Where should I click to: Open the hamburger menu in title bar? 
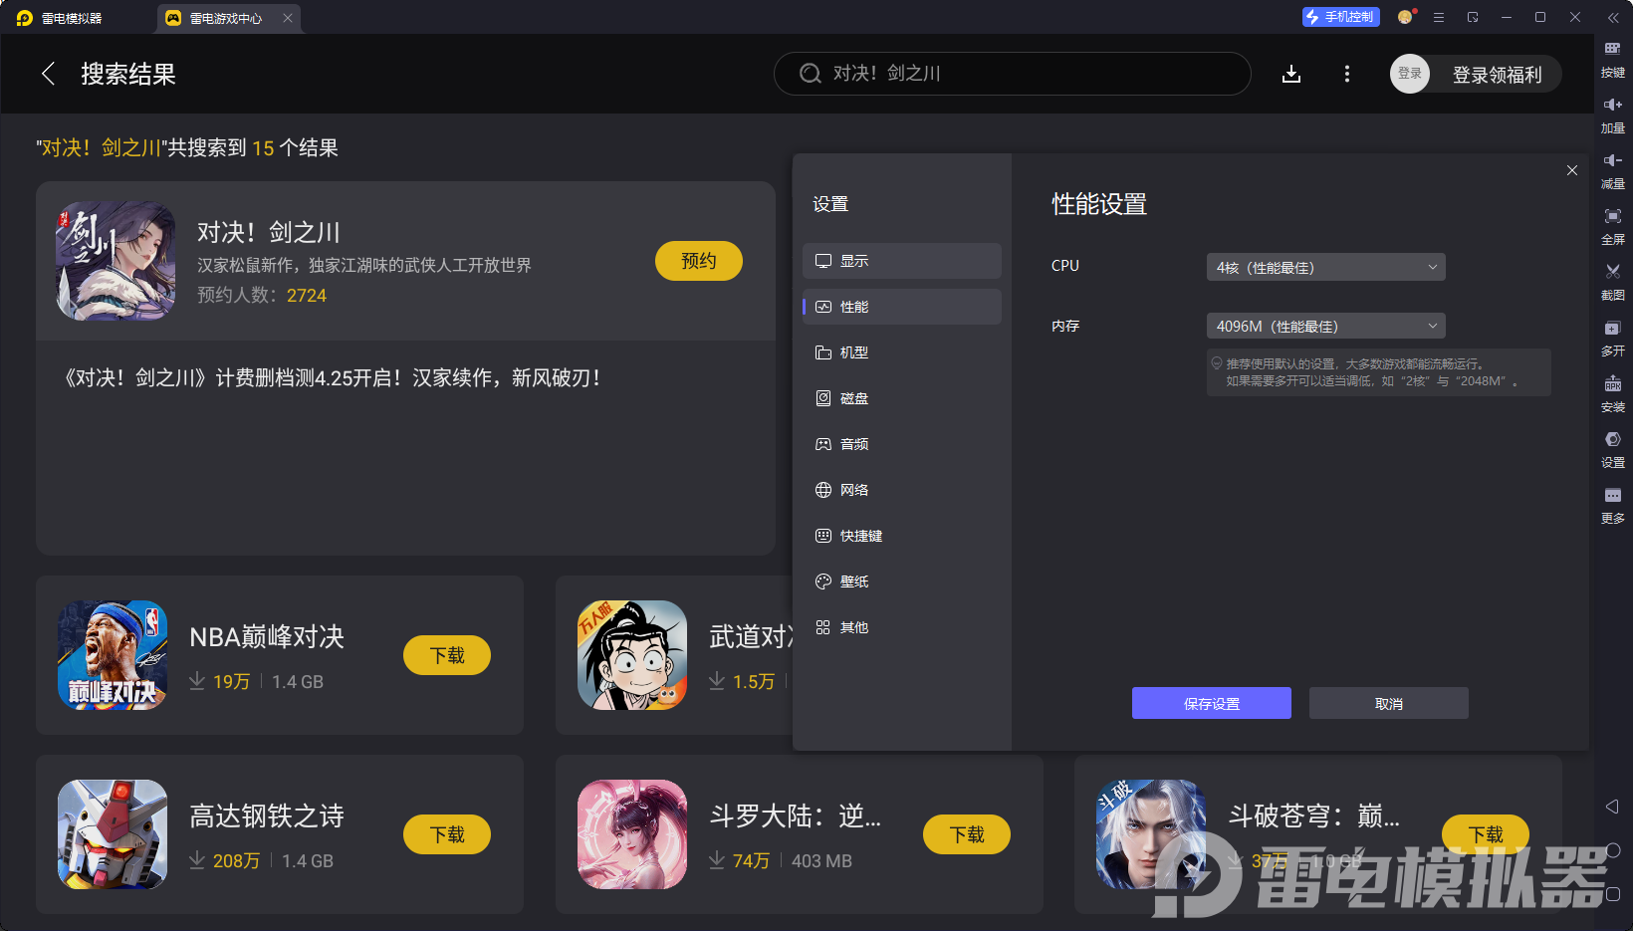point(1438,17)
